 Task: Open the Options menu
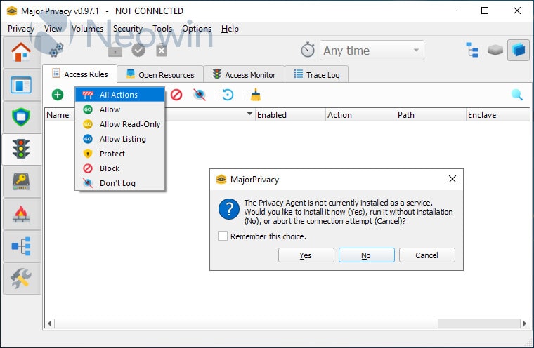pyautogui.click(x=197, y=29)
